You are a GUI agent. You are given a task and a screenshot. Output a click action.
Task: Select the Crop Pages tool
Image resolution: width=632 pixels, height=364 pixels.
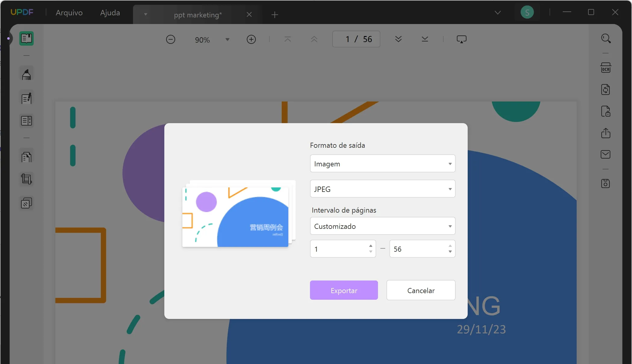(26, 179)
